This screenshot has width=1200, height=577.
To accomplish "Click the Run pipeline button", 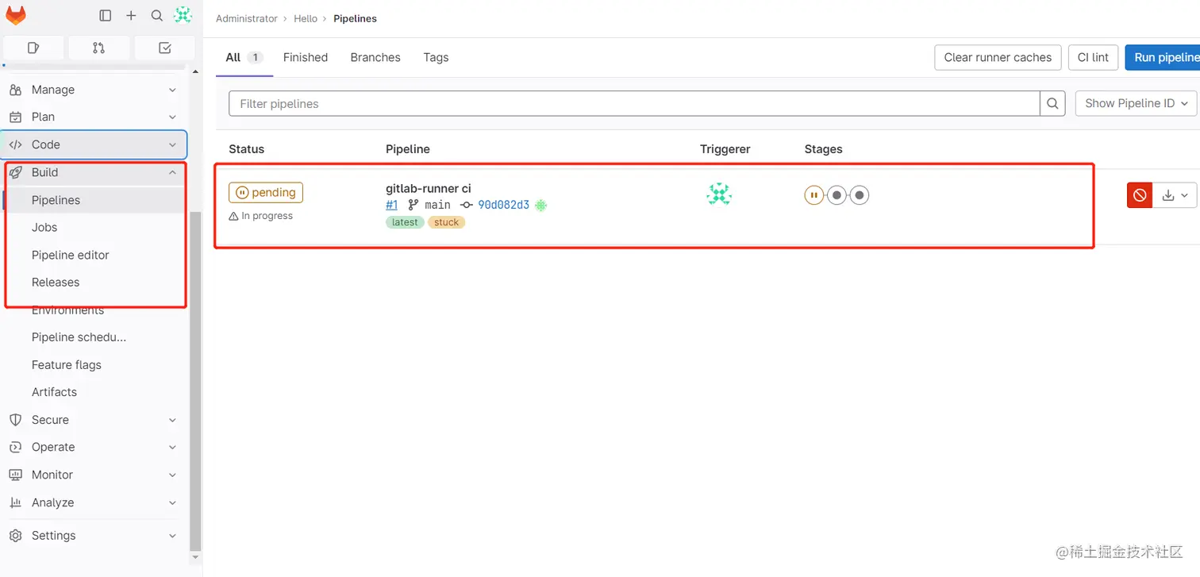I will [1163, 57].
